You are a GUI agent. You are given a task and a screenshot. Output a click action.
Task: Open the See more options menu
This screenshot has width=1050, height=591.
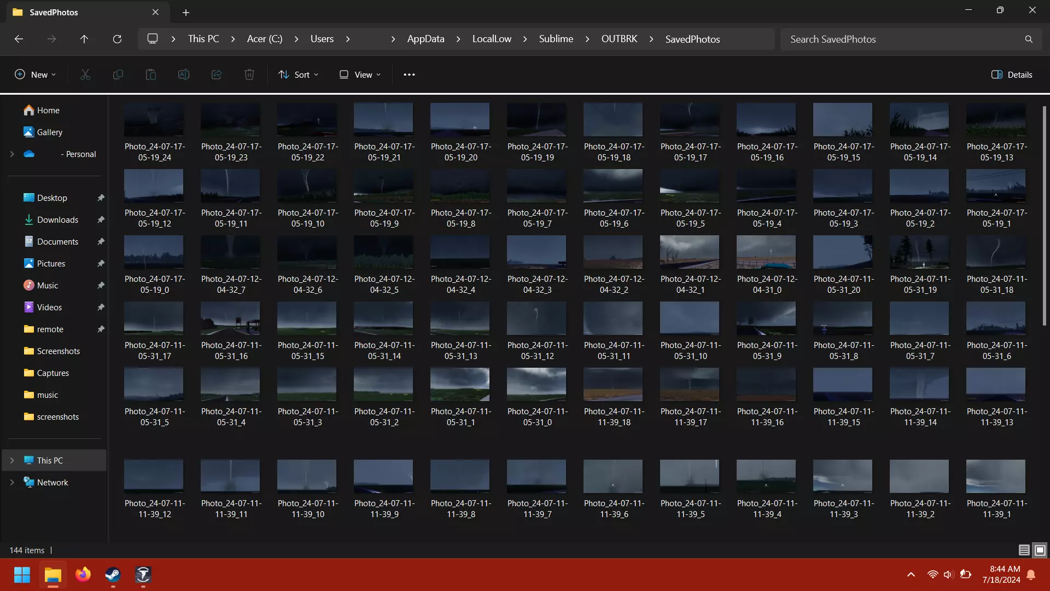409,74
